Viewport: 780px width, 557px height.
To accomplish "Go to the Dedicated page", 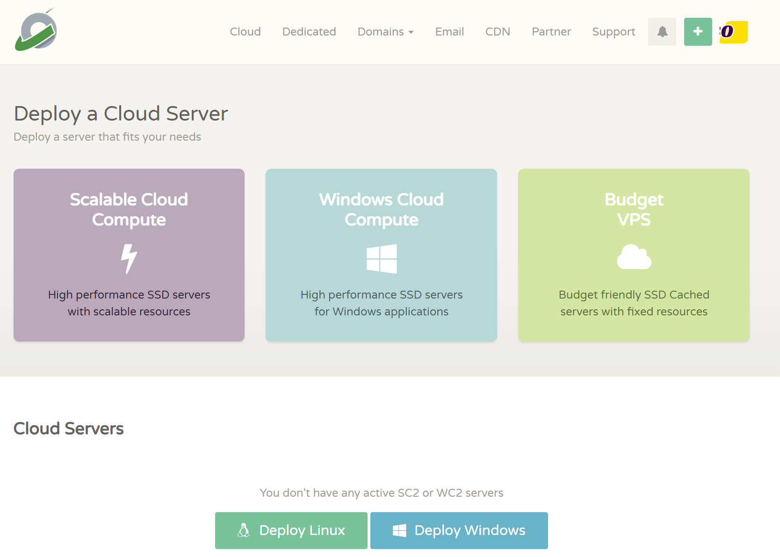I will pyautogui.click(x=309, y=32).
